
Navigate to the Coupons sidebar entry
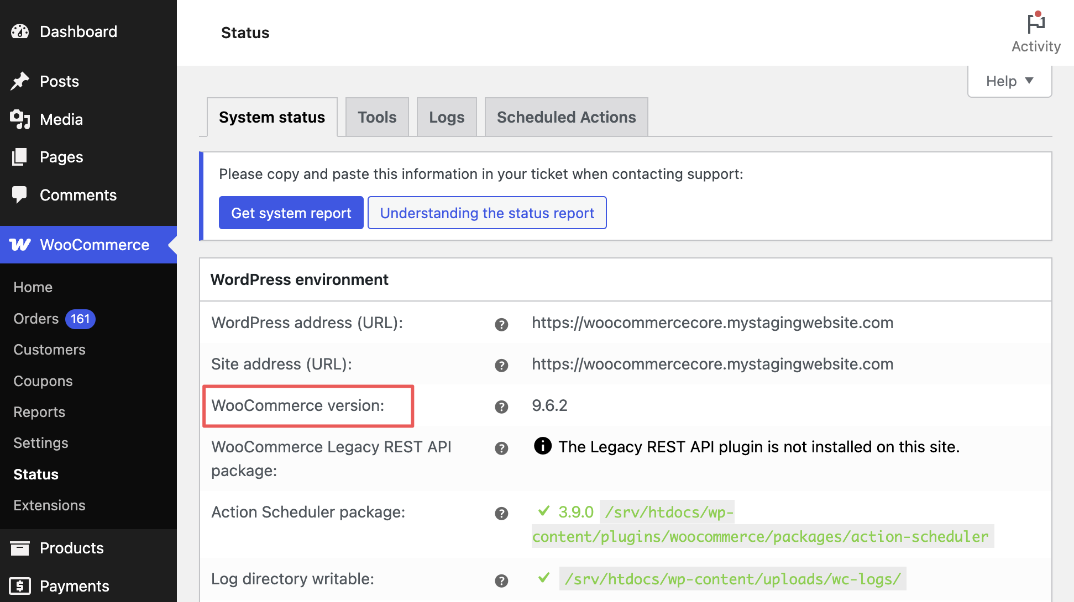pyautogui.click(x=43, y=381)
